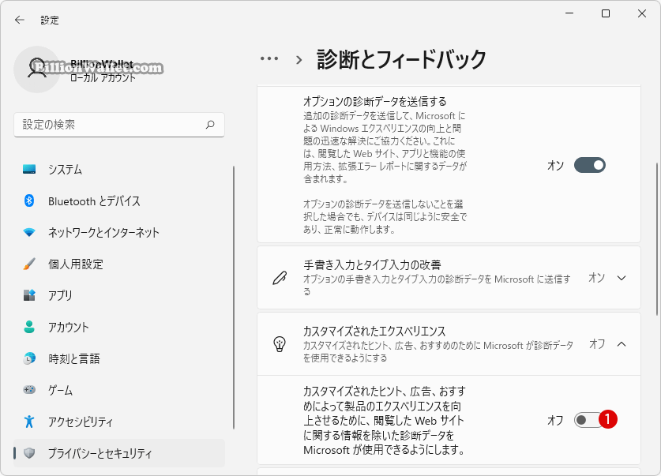Open システム settings category
661x476 pixels.
(x=119, y=170)
